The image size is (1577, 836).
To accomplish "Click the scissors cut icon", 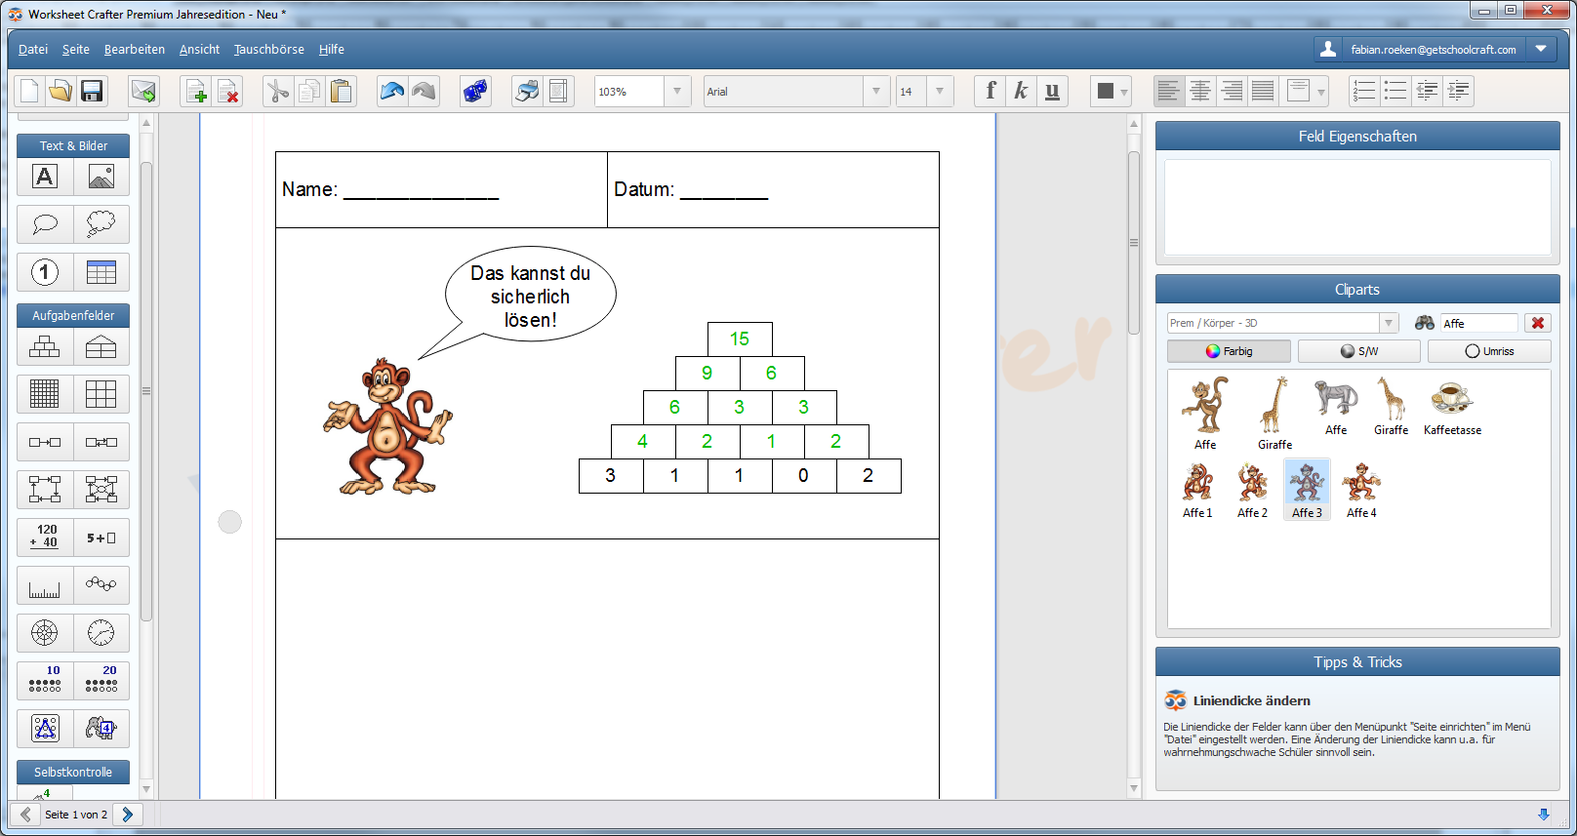I will (277, 92).
